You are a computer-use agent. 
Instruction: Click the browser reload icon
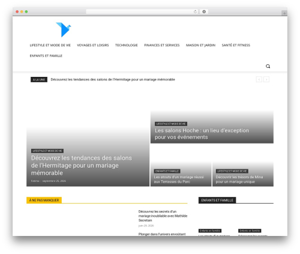[195, 12]
